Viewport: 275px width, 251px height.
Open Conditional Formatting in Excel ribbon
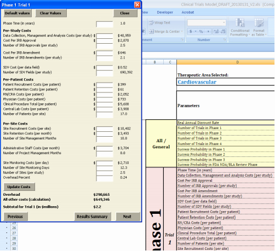coord(240,27)
